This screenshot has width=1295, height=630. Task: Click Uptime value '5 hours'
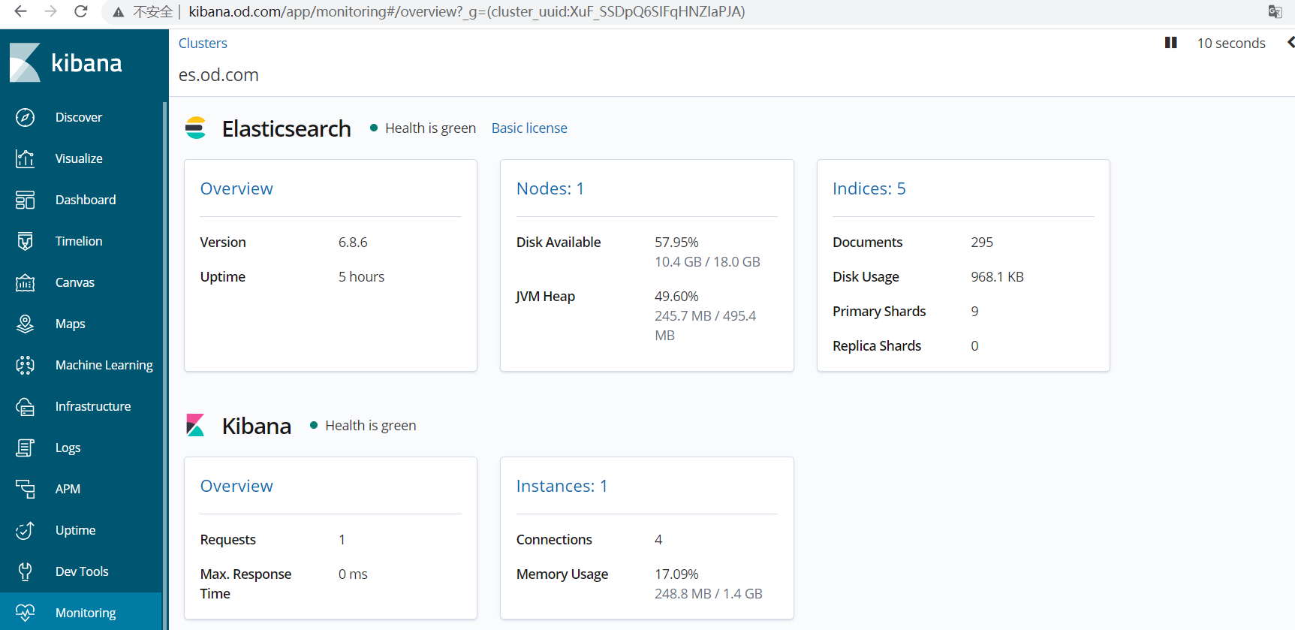click(361, 277)
